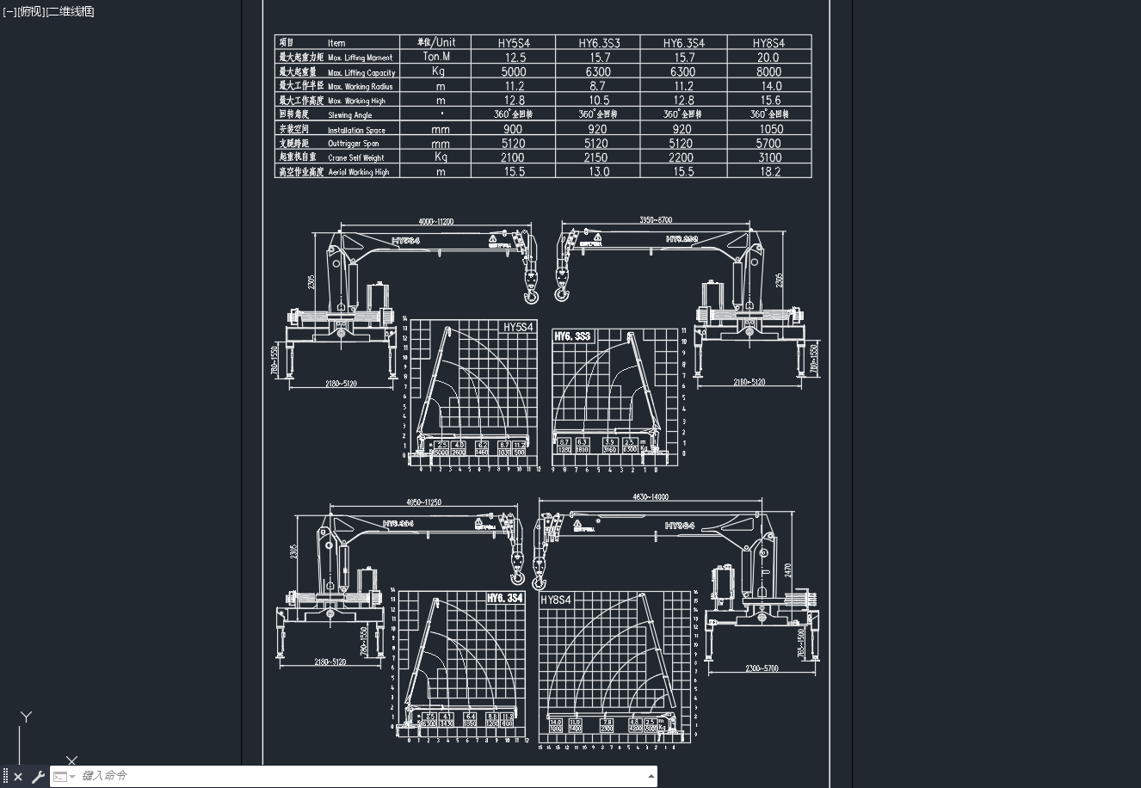Click the UCS icon Y axis label
This screenshot has width=1141, height=788.
click(x=27, y=717)
